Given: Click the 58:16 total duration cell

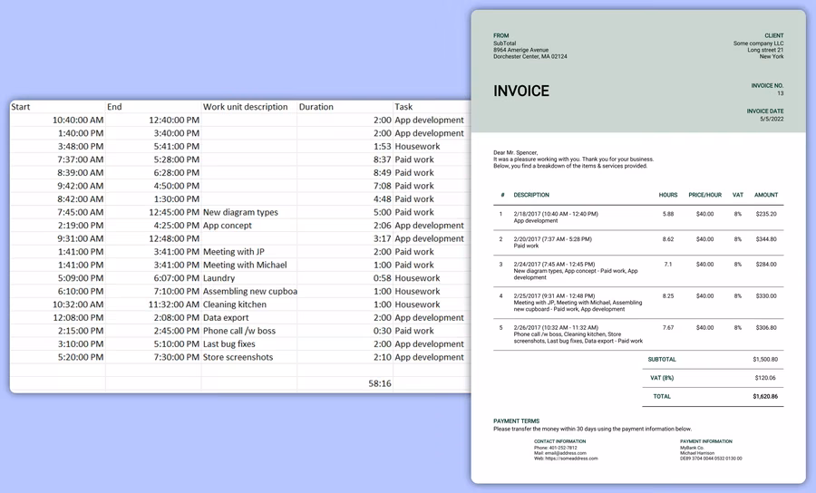Looking at the screenshot, I should tap(345, 383).
